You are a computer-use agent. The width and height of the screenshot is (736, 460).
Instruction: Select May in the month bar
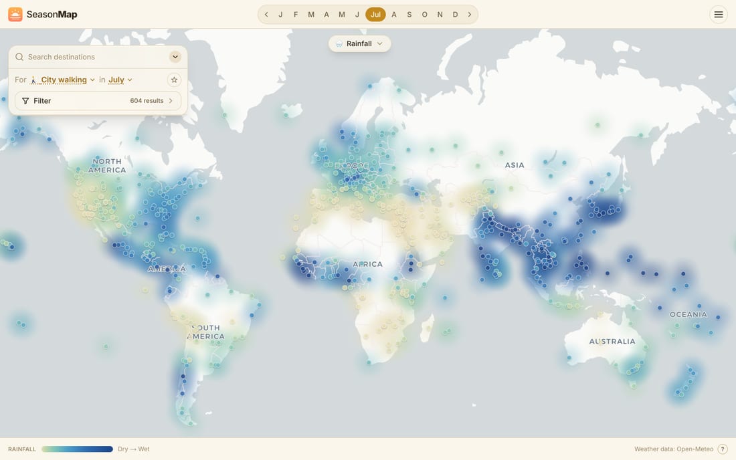click(x=342, y=15)
